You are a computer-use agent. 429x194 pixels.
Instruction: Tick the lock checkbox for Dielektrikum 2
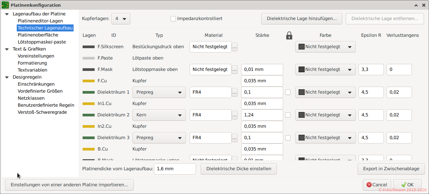point(288,115)
